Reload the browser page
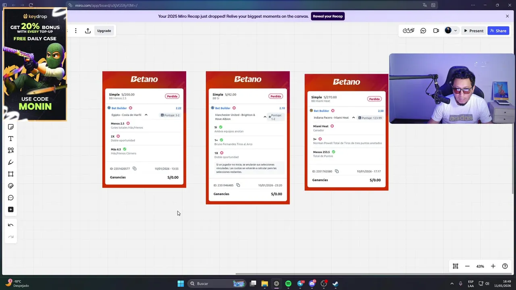This screenshot has width=516, height=290. 31,5
